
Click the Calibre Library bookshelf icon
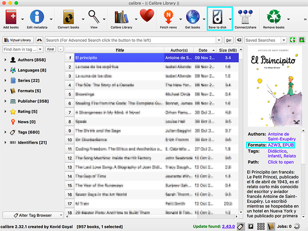coord(121,17)
